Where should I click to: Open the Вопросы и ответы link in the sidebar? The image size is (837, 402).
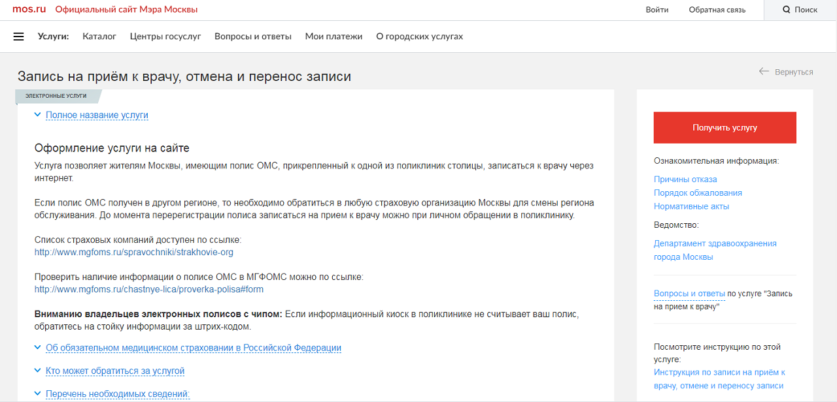coord(689,294)
